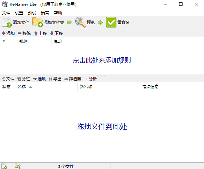Click the 添加文件 (Add Files) icon
This screenshot has height=169, width=204.
click(7, 22)
